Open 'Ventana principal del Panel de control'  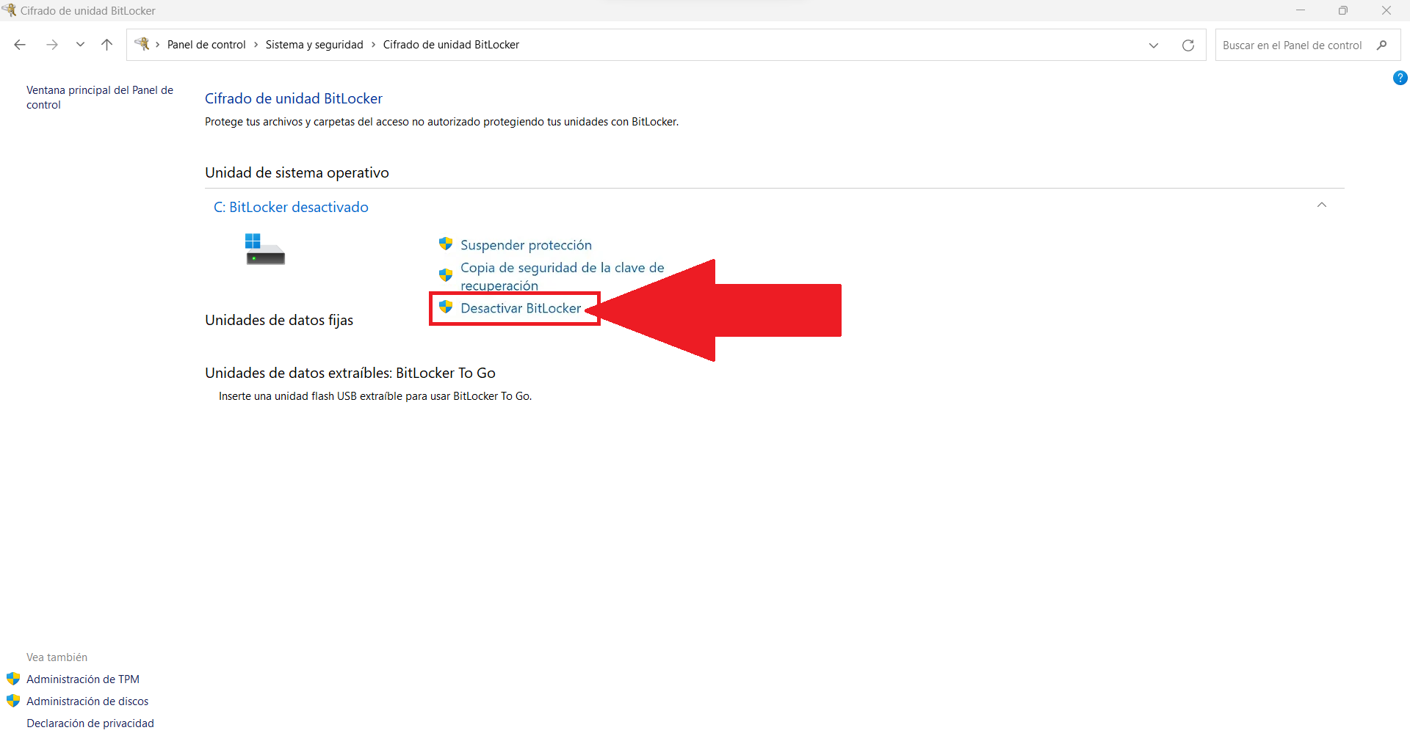point(100,98)
